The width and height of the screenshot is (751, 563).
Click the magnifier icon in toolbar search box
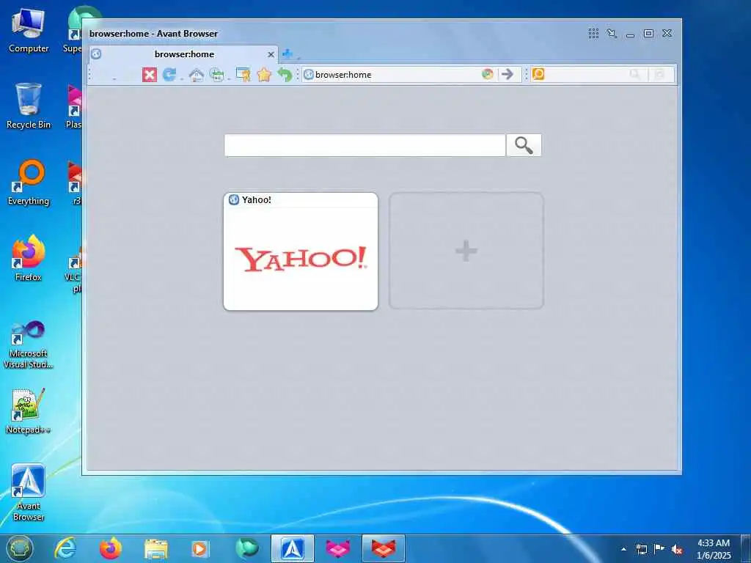click(634, 74)
